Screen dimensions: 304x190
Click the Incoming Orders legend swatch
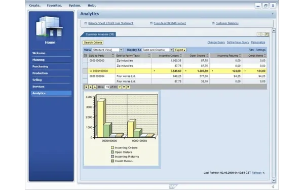pyautogui.click(x=112, y=147)
